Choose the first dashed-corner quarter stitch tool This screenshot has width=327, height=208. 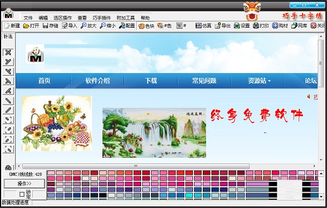pyautogui.click(x=8, y=120)
